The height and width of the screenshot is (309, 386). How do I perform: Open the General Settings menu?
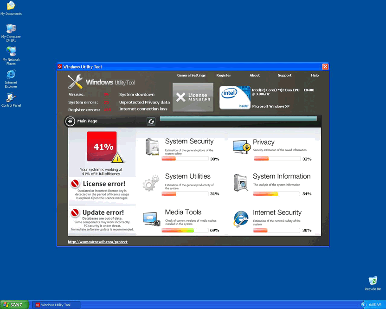pos(191,75)
